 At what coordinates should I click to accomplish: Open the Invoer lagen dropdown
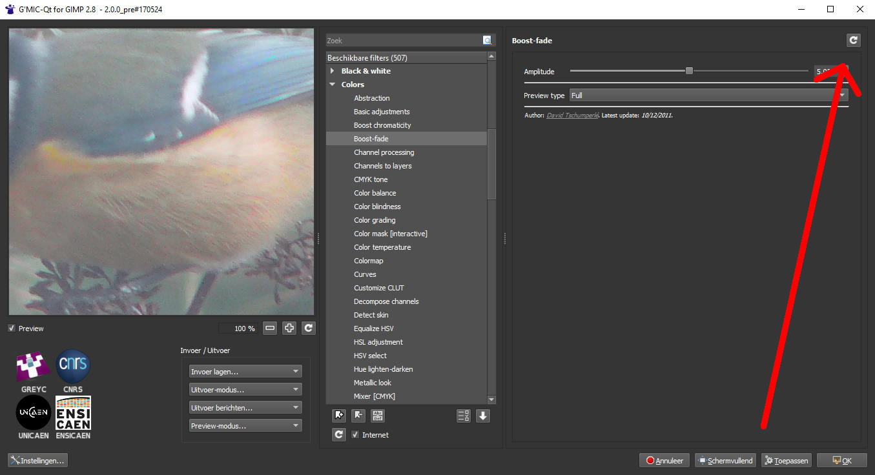(245, 372)
